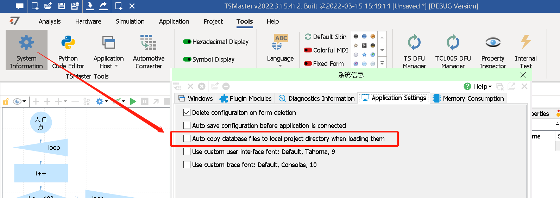The width and height of the screenshot is (560, 198).
Task: Open the Analysis ribbon tab
Action: click(x=50, y=21)
